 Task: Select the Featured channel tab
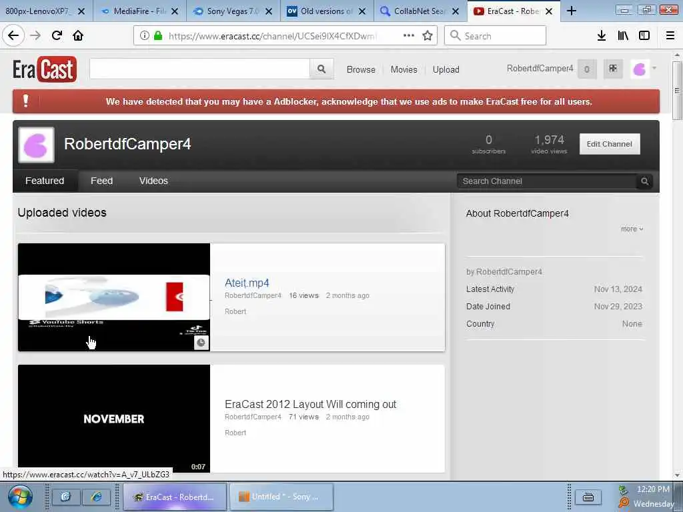click(x=45, y=181)
